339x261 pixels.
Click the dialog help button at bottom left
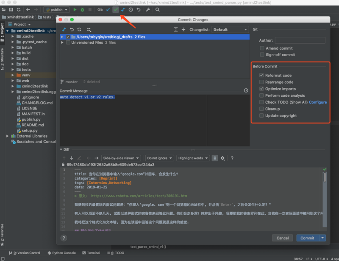coord(64,238)
